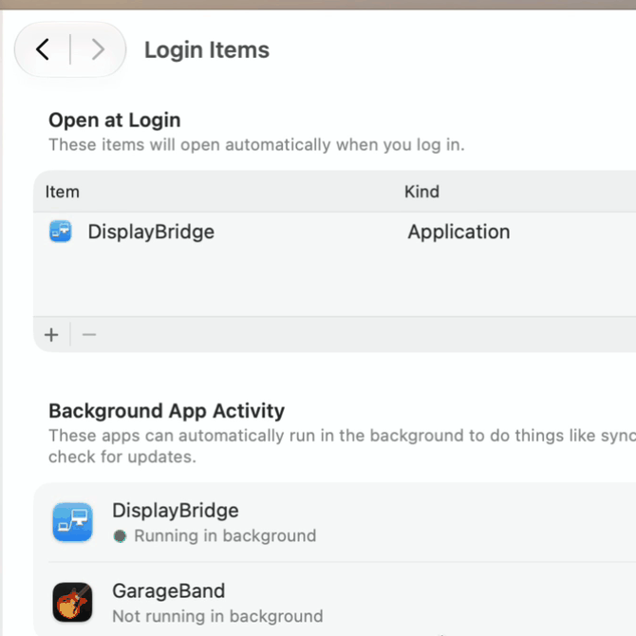
Task: Select GarageBand name in background apps list
Action: pyautogui.click(x=168, y=591)
